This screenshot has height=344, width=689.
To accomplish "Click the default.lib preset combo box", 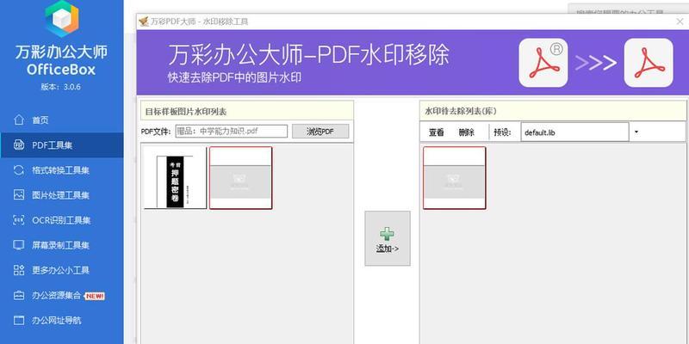I will (x=574, y=132).
